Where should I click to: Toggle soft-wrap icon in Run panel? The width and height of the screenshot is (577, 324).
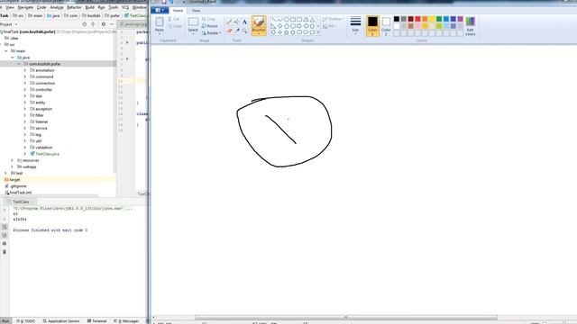5,227
